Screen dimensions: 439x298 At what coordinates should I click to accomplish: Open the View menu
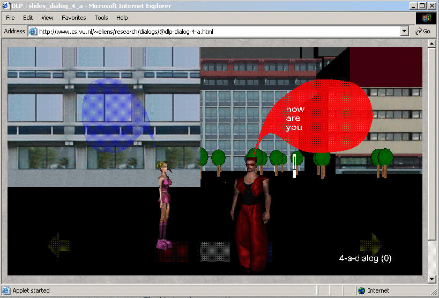pyautogui.click(x=47, y=18)
